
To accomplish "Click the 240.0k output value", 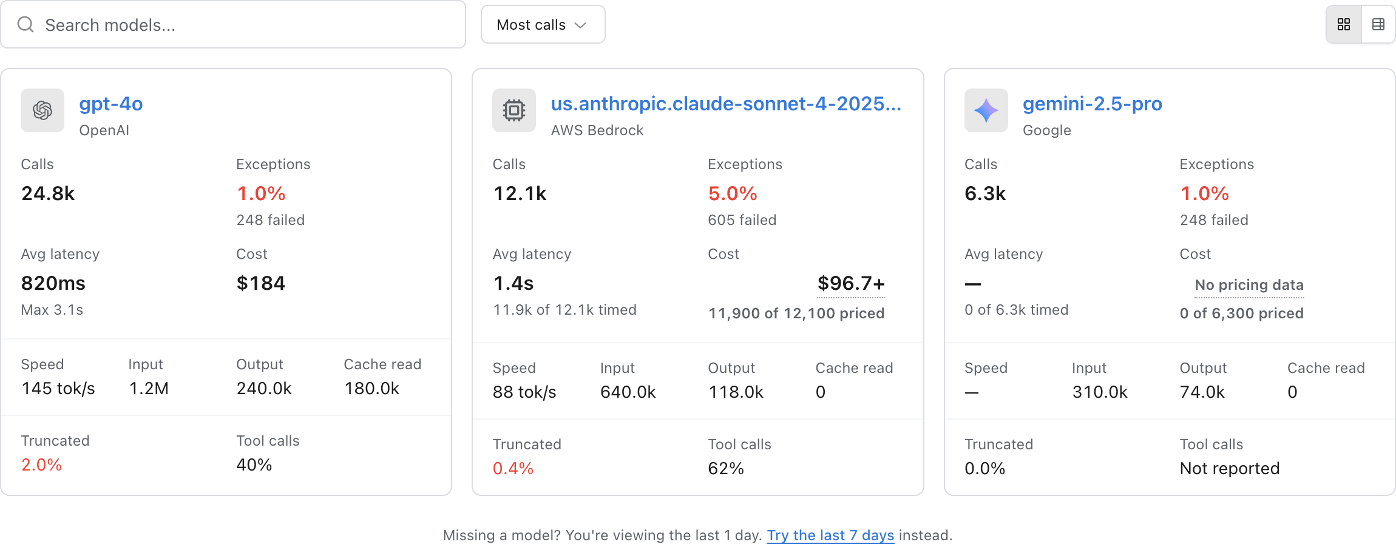I will coord(264,389).
